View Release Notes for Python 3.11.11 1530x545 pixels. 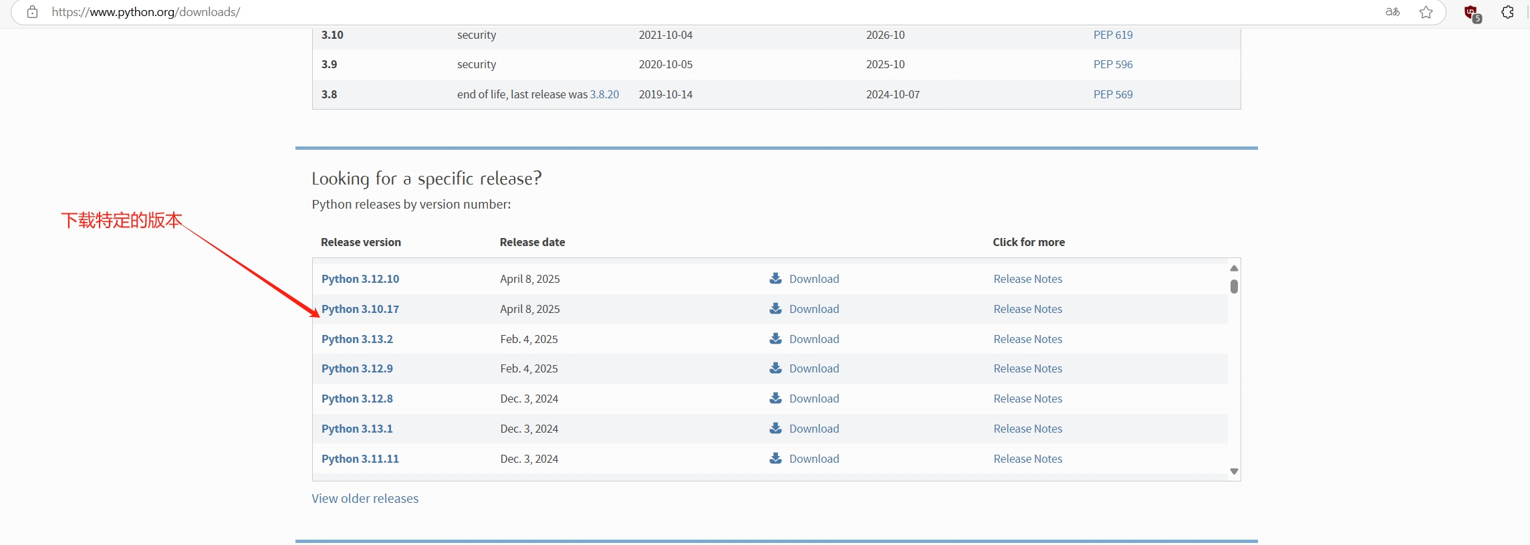pos(1028,459)
